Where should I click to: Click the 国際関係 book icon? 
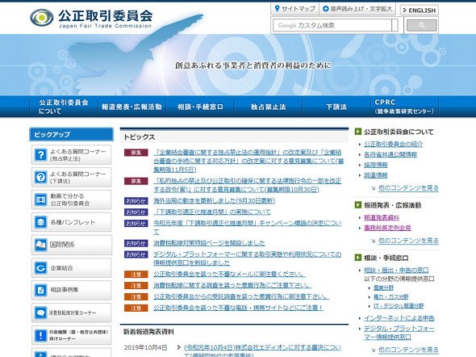[40, 245]
